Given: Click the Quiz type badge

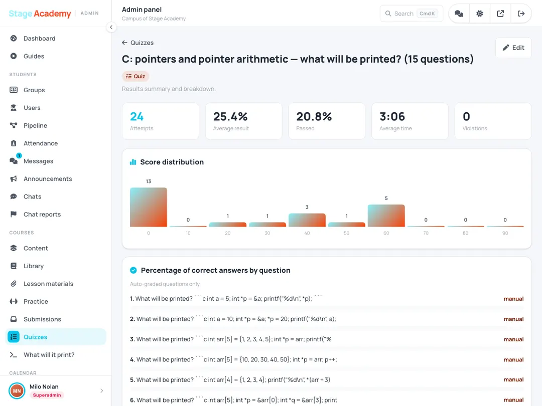Looking at the screenshot, I should coord(135,76).
